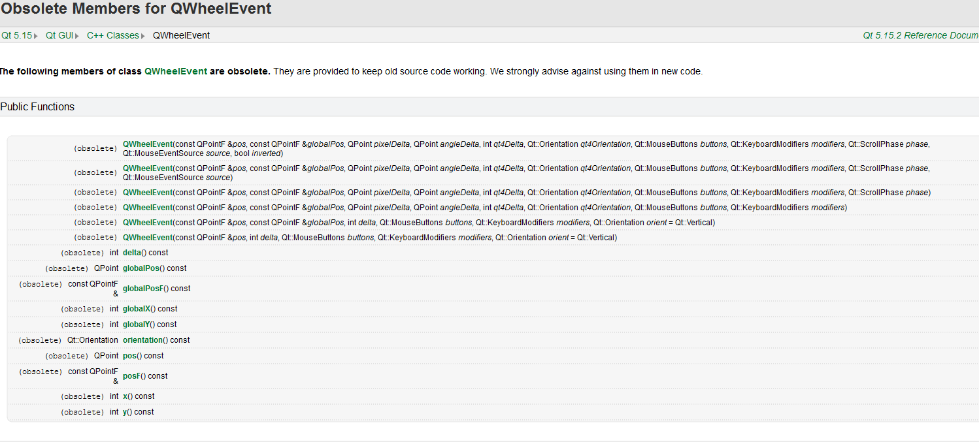Click the Public Functions section heading
Image resolution: width=979 pixels, height=442 pixels.
pyautogui.click(x=37, y=106)
